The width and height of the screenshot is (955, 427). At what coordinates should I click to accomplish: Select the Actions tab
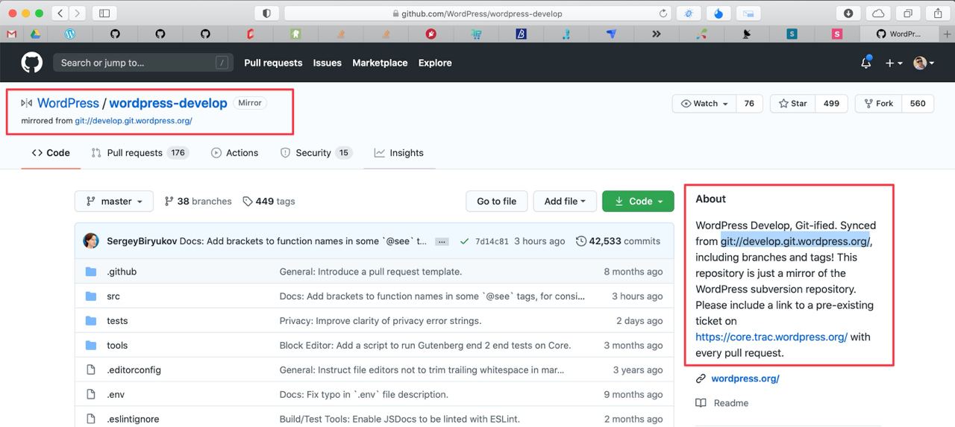click(234, 153)
